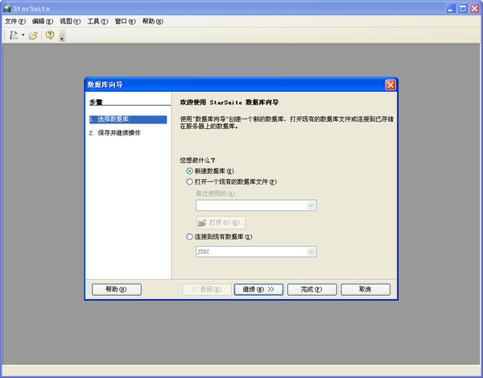The height and width of the screenshot is (378, 483).
Task: Click the StarSuite title bar icon
Action: (6, 8)
